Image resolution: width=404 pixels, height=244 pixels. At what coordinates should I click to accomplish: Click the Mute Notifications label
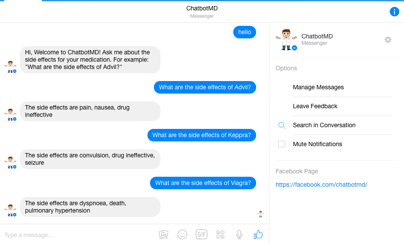[x=317, y=144]
